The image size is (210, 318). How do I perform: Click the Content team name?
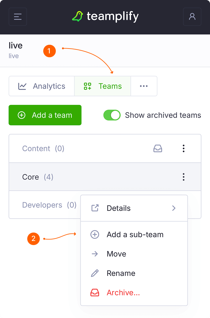pyautogui.click(x=36, y=149)
